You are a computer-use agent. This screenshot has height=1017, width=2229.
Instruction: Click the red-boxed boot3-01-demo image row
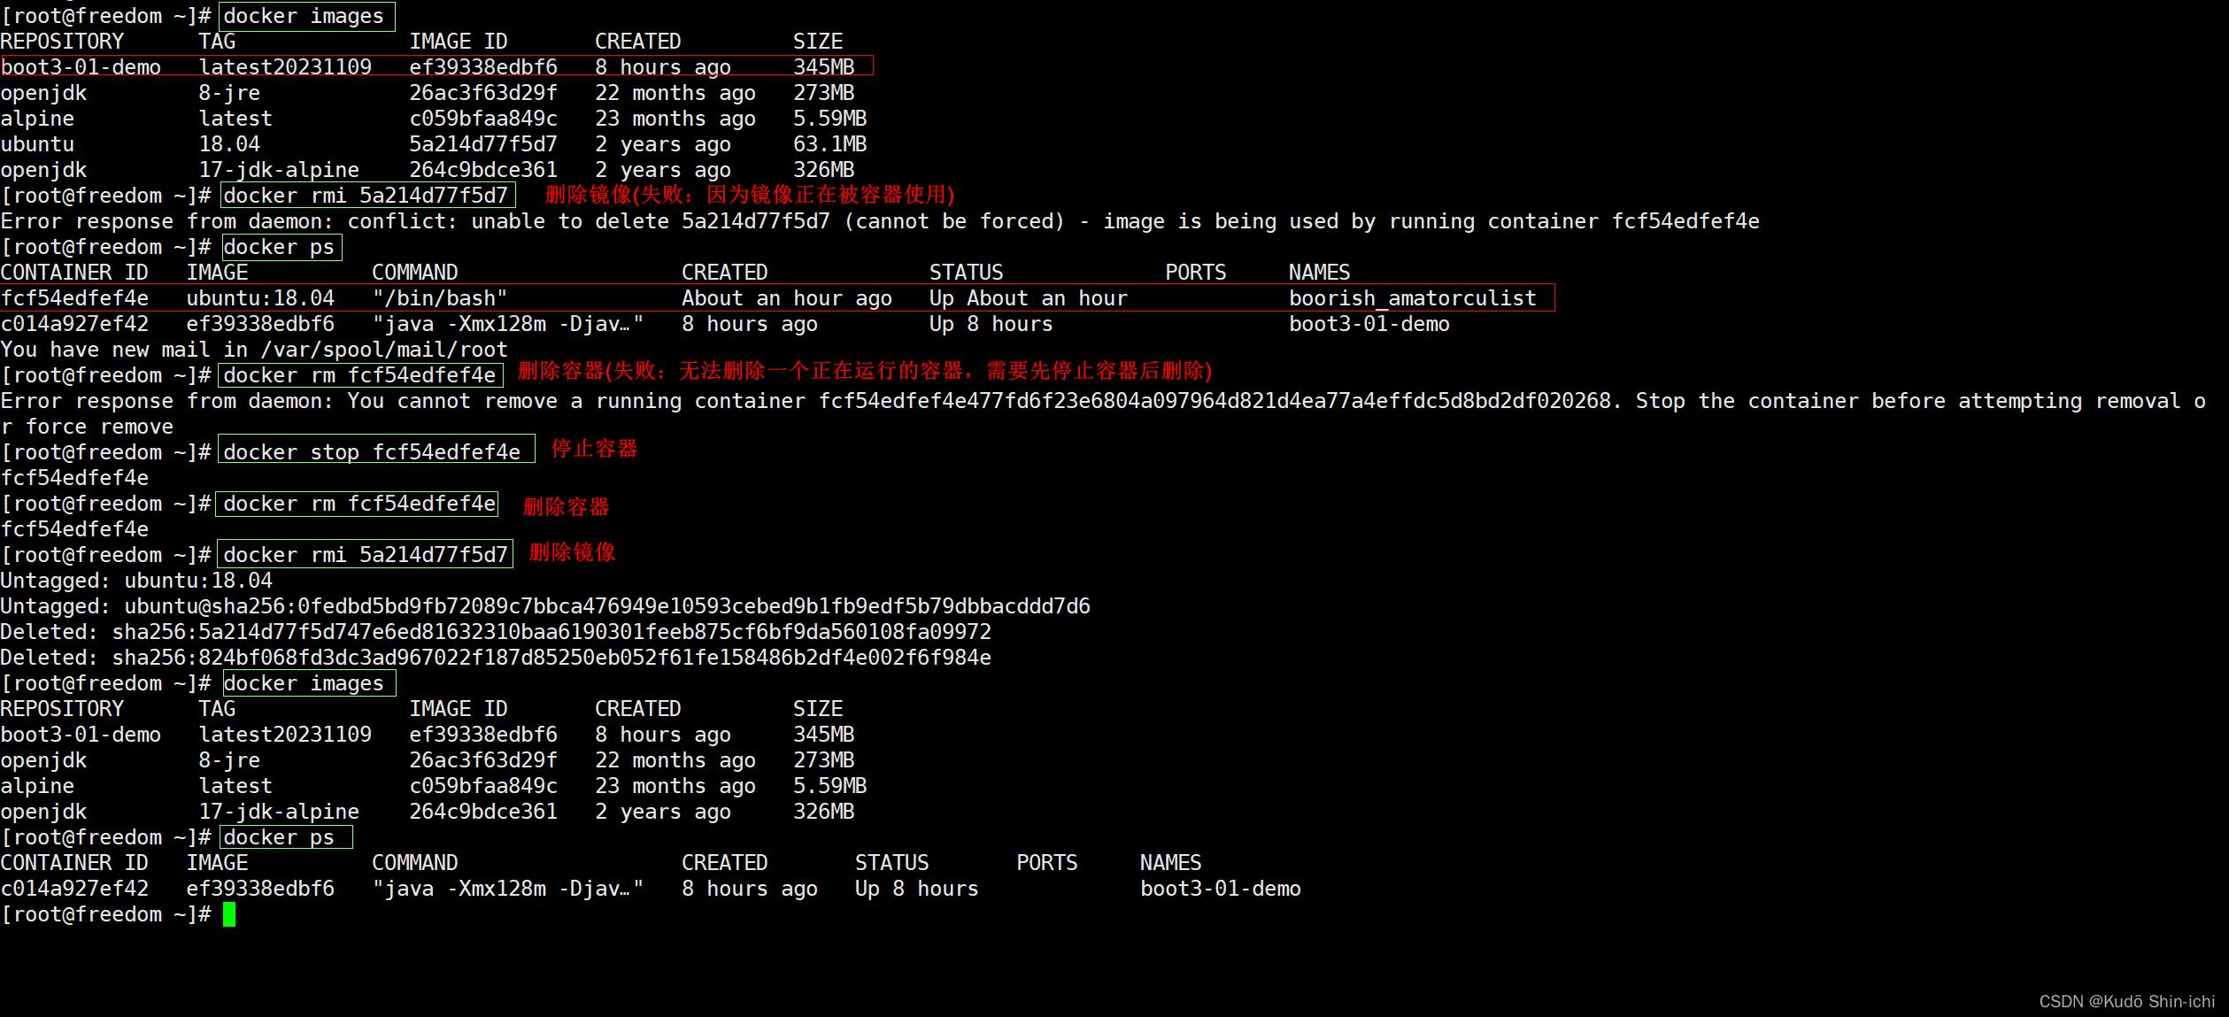tap(434, 66)
